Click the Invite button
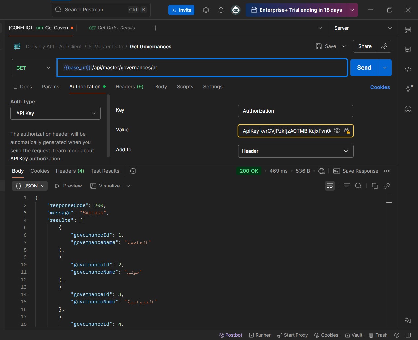418x340 pixels. 181,10
